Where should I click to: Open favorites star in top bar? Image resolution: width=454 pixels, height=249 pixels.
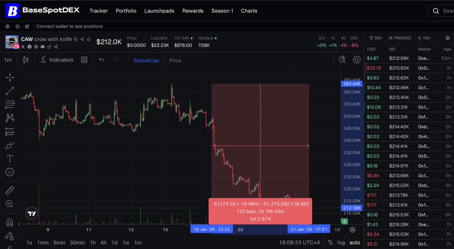[17, 27]
